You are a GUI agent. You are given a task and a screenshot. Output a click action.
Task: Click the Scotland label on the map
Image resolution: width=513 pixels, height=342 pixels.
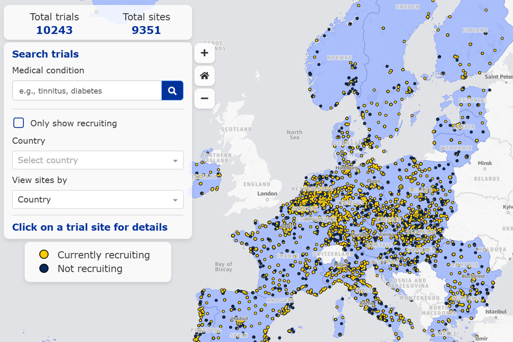pyautogui.click(x=236, y=129)
